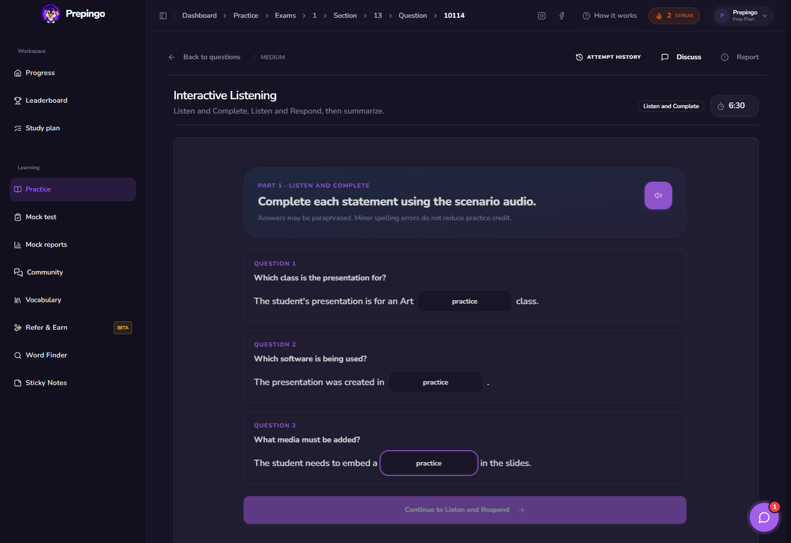Click the MEDIUM difficulty label

click(x=273, y=57)
